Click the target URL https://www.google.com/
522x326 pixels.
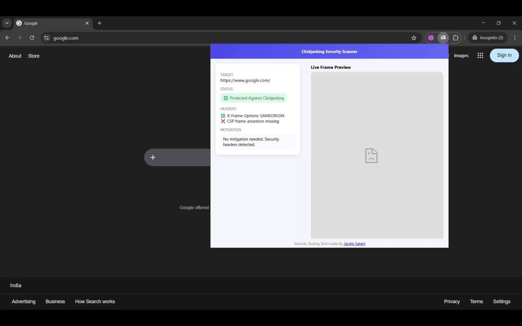coord(245,81)
